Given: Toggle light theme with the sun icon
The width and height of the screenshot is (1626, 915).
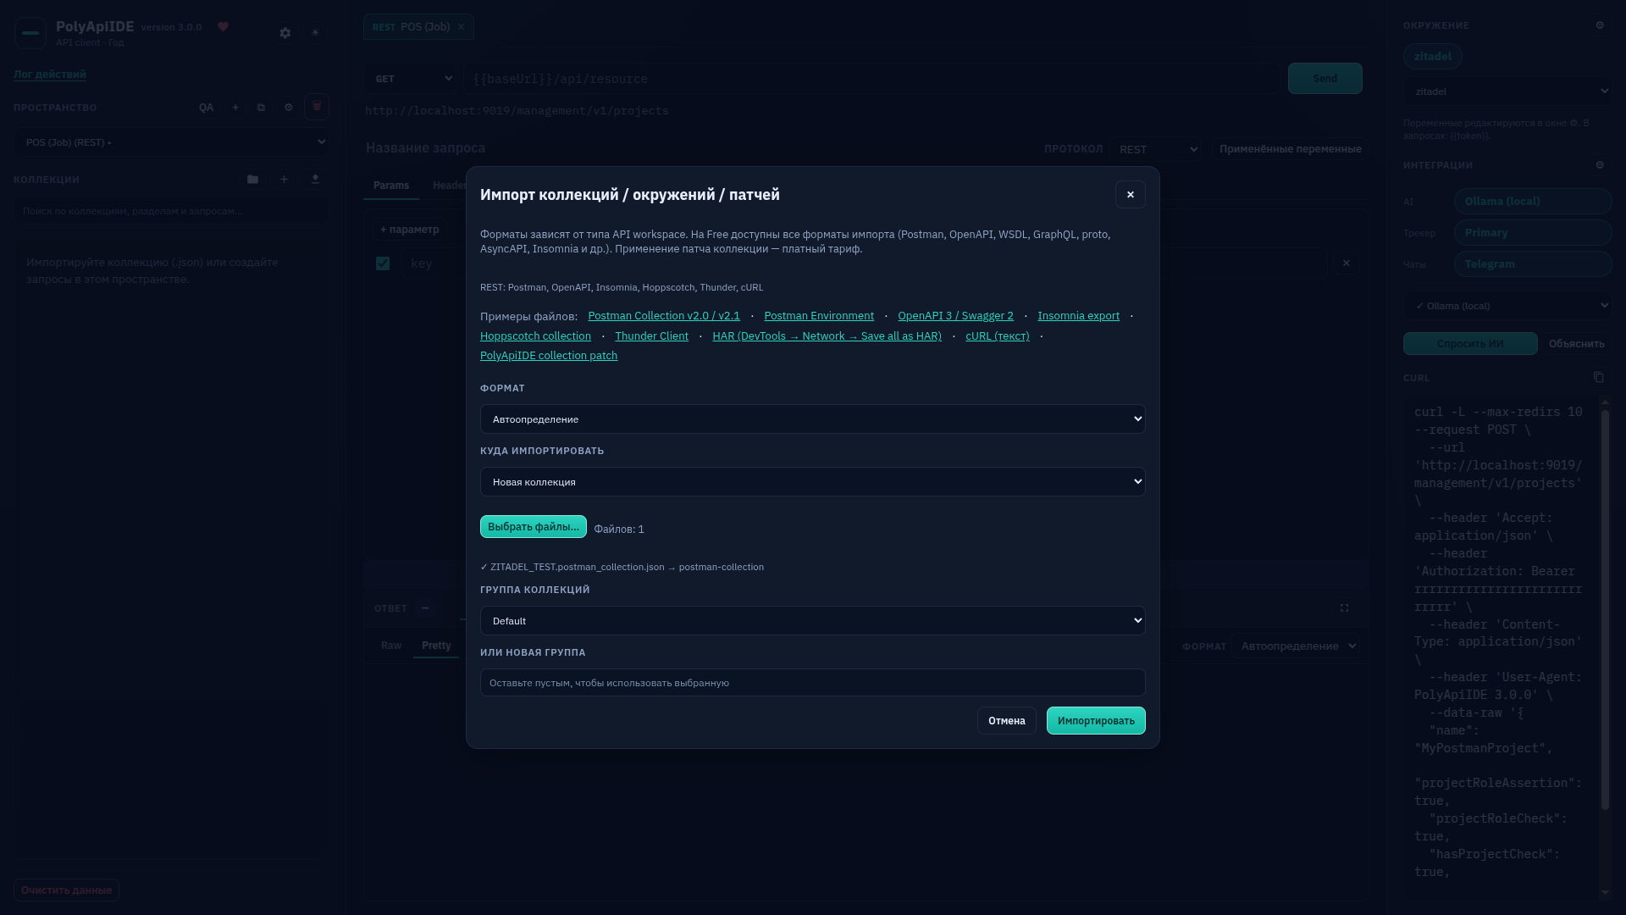Looking at the screenshot, I should (x=315, y=33).
